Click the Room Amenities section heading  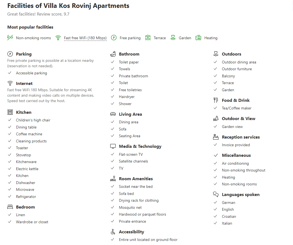(136, 179)
